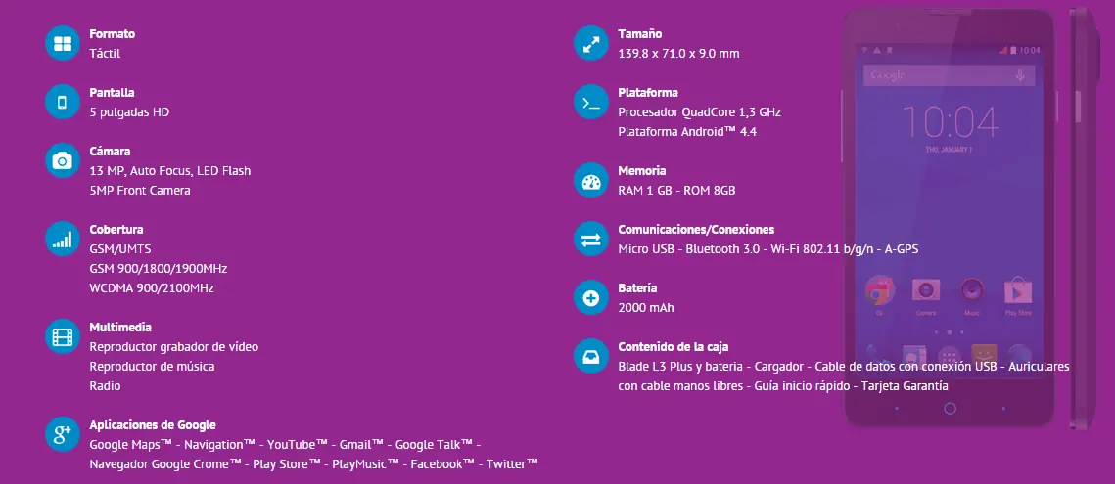Select the Cámara heading
This screenshot has width=1115, height=484.
111,152
